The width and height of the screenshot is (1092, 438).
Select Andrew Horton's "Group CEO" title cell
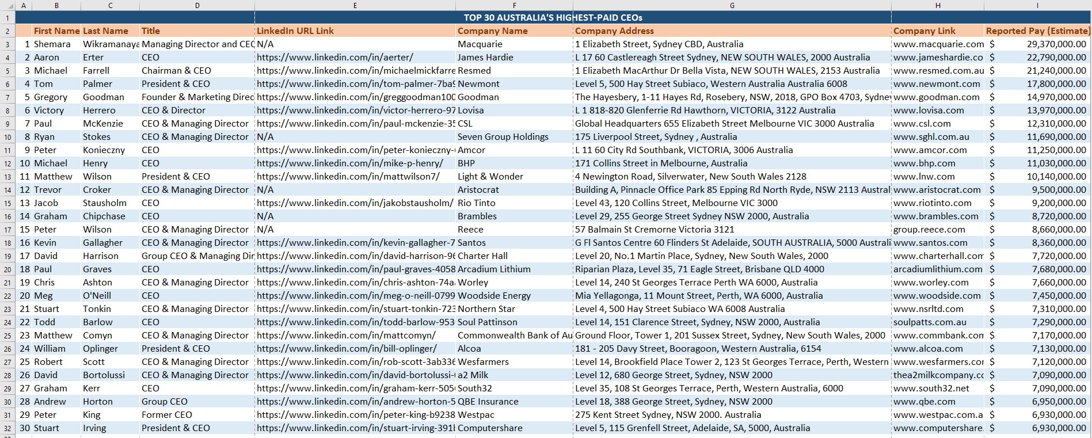(197, 402)
